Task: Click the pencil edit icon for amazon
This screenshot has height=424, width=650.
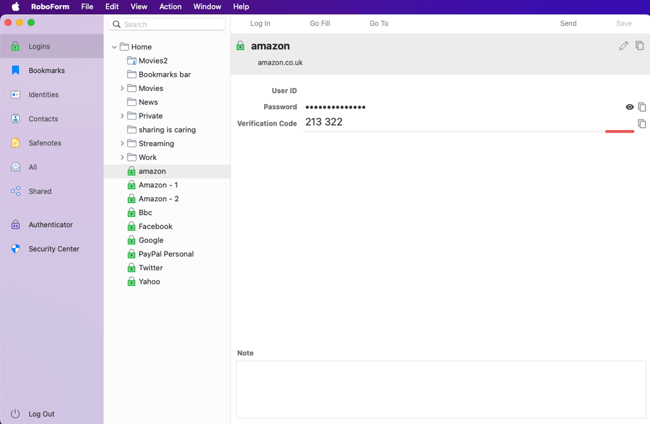Action: [x=623, y=46]
